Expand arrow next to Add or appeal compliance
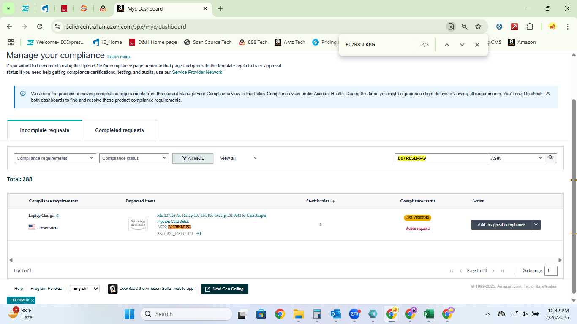The height and width of the screenshot is (324, 577). (x=536, y=224)
